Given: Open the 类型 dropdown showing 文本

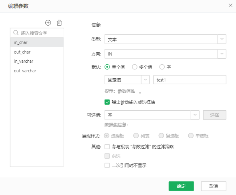Looking at the screenshot, I should click(165, 39).
